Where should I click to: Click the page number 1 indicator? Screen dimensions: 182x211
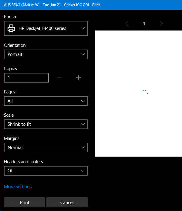(144, 24)
